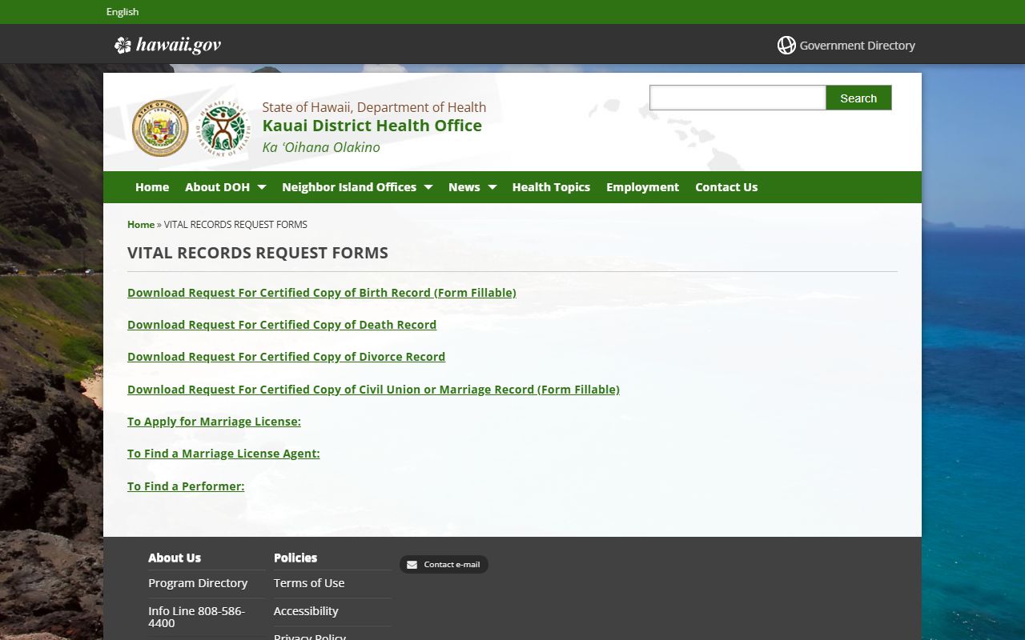
Task: Click the green Search button
Action: coord(858,98)
